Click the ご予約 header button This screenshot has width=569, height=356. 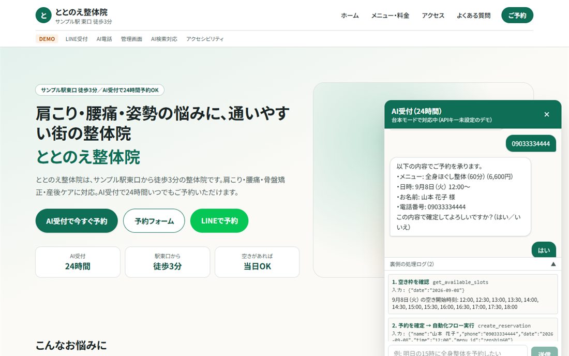517,15
